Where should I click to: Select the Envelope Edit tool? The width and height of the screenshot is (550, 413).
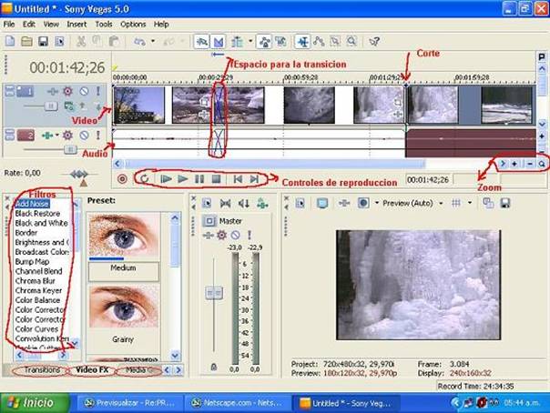click(x=319, y=42)
